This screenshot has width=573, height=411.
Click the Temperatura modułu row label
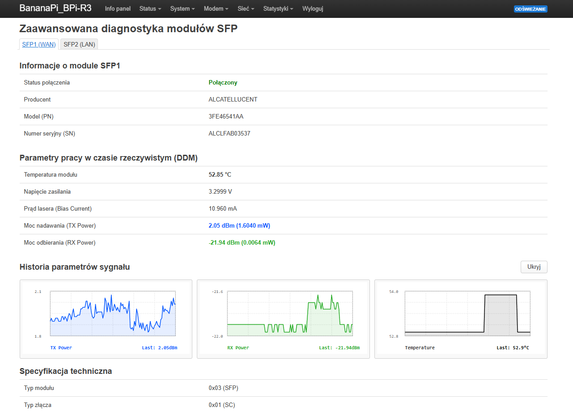51,175
